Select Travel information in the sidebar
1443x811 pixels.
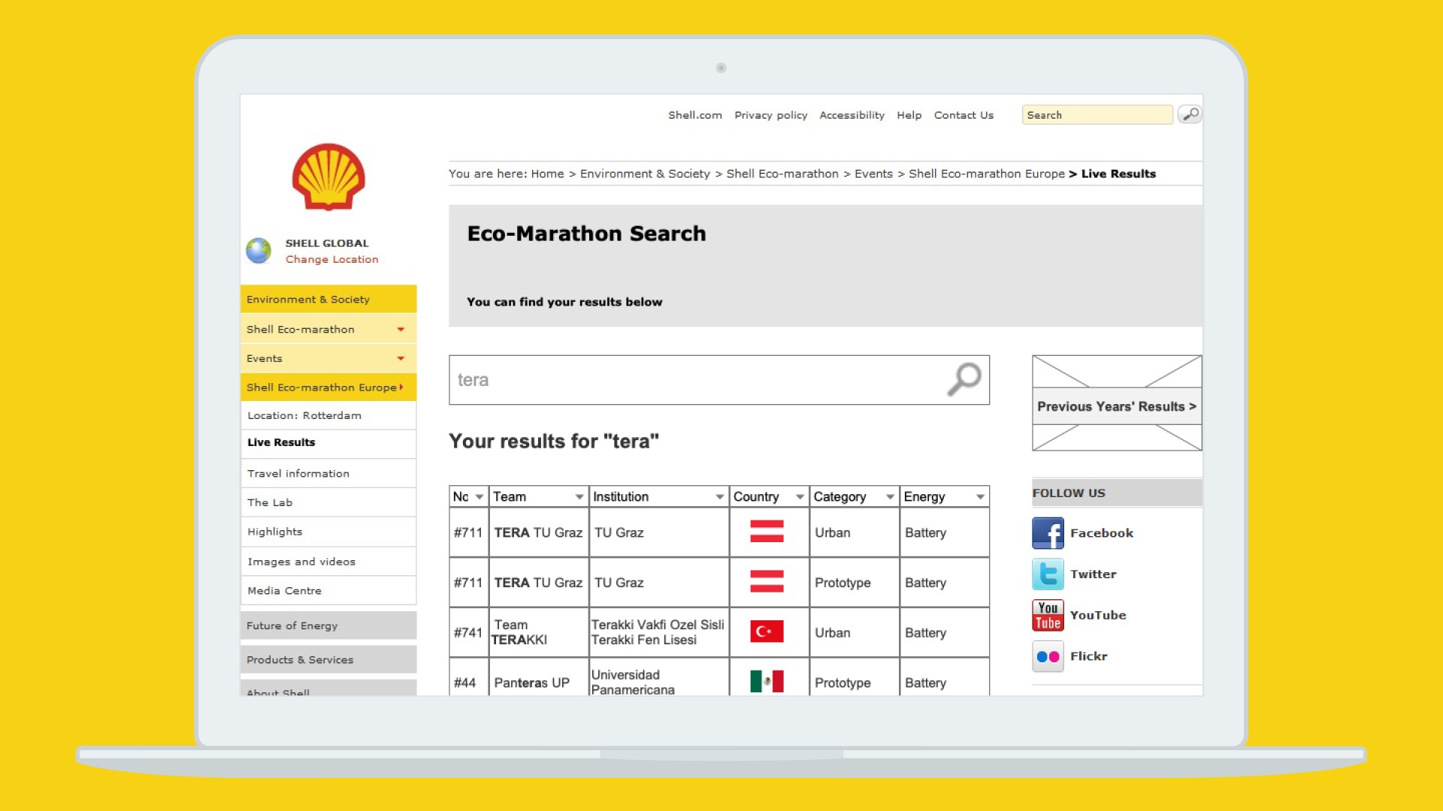pos(298,474)
